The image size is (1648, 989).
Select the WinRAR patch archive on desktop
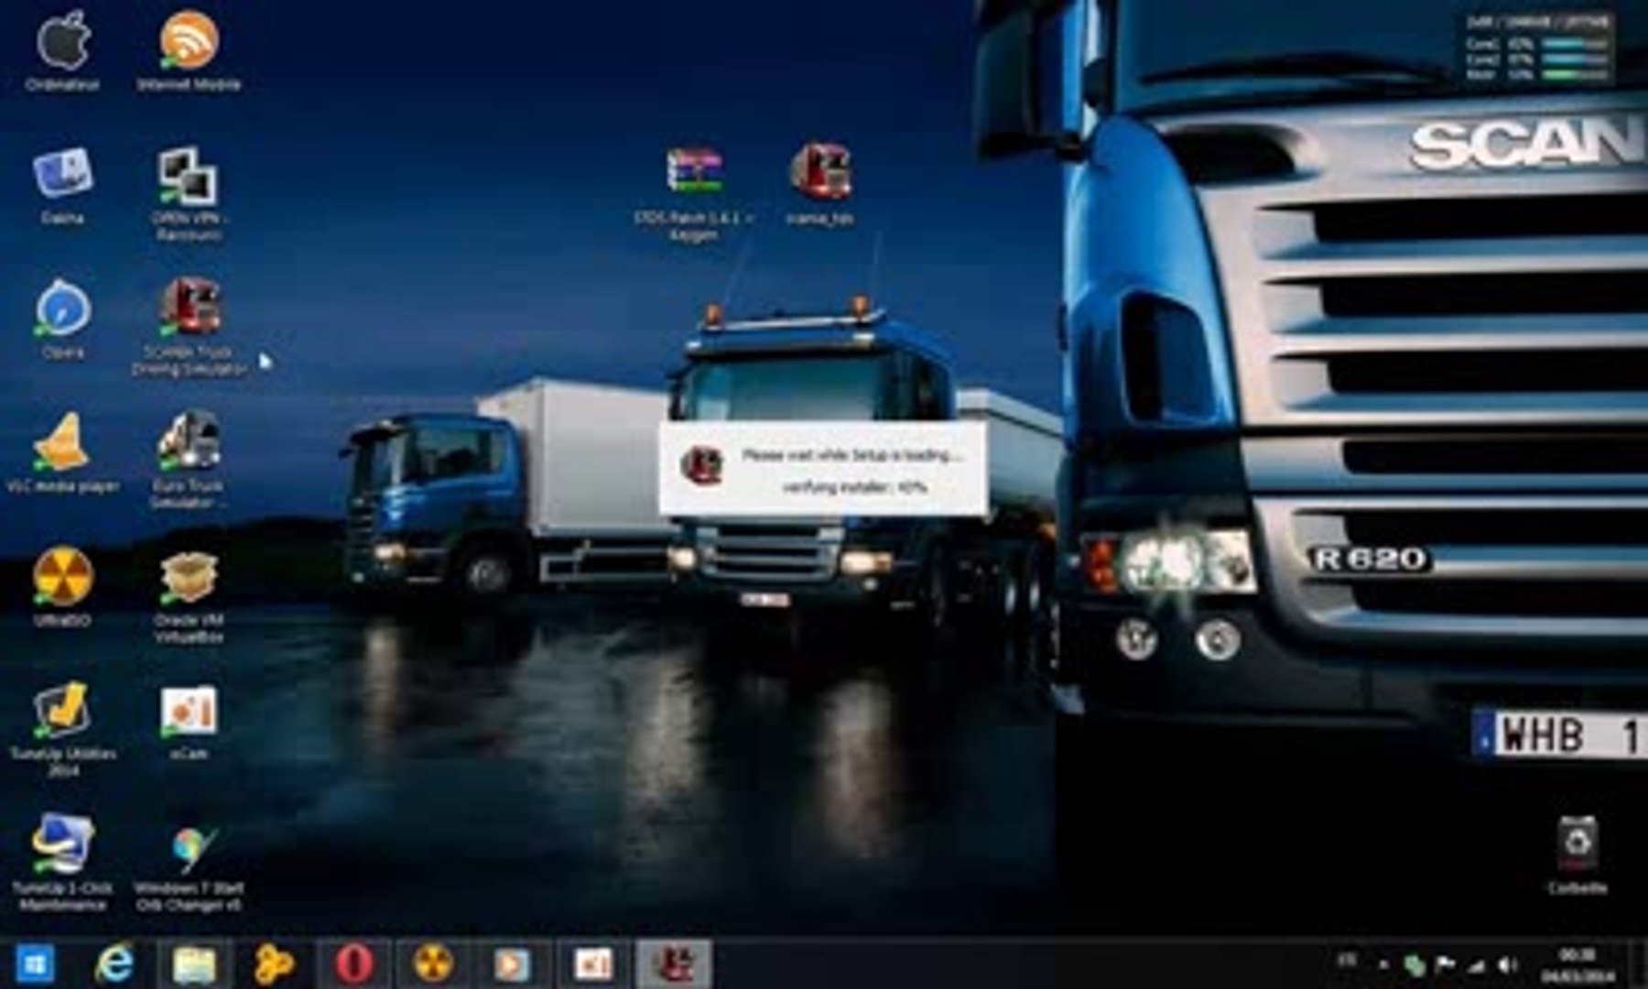tap(694, 194)
